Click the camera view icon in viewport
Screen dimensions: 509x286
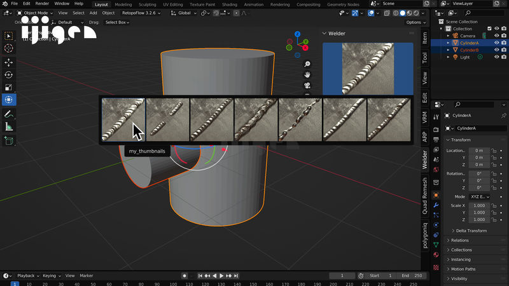pyautogui.click(x=307, y=86)
